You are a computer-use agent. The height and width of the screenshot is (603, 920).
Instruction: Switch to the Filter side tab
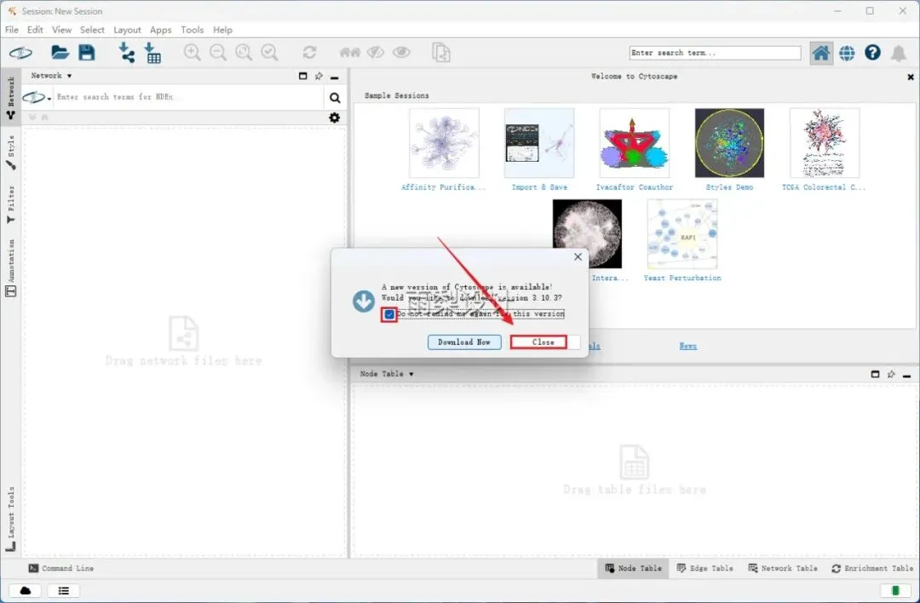[11, 204]
